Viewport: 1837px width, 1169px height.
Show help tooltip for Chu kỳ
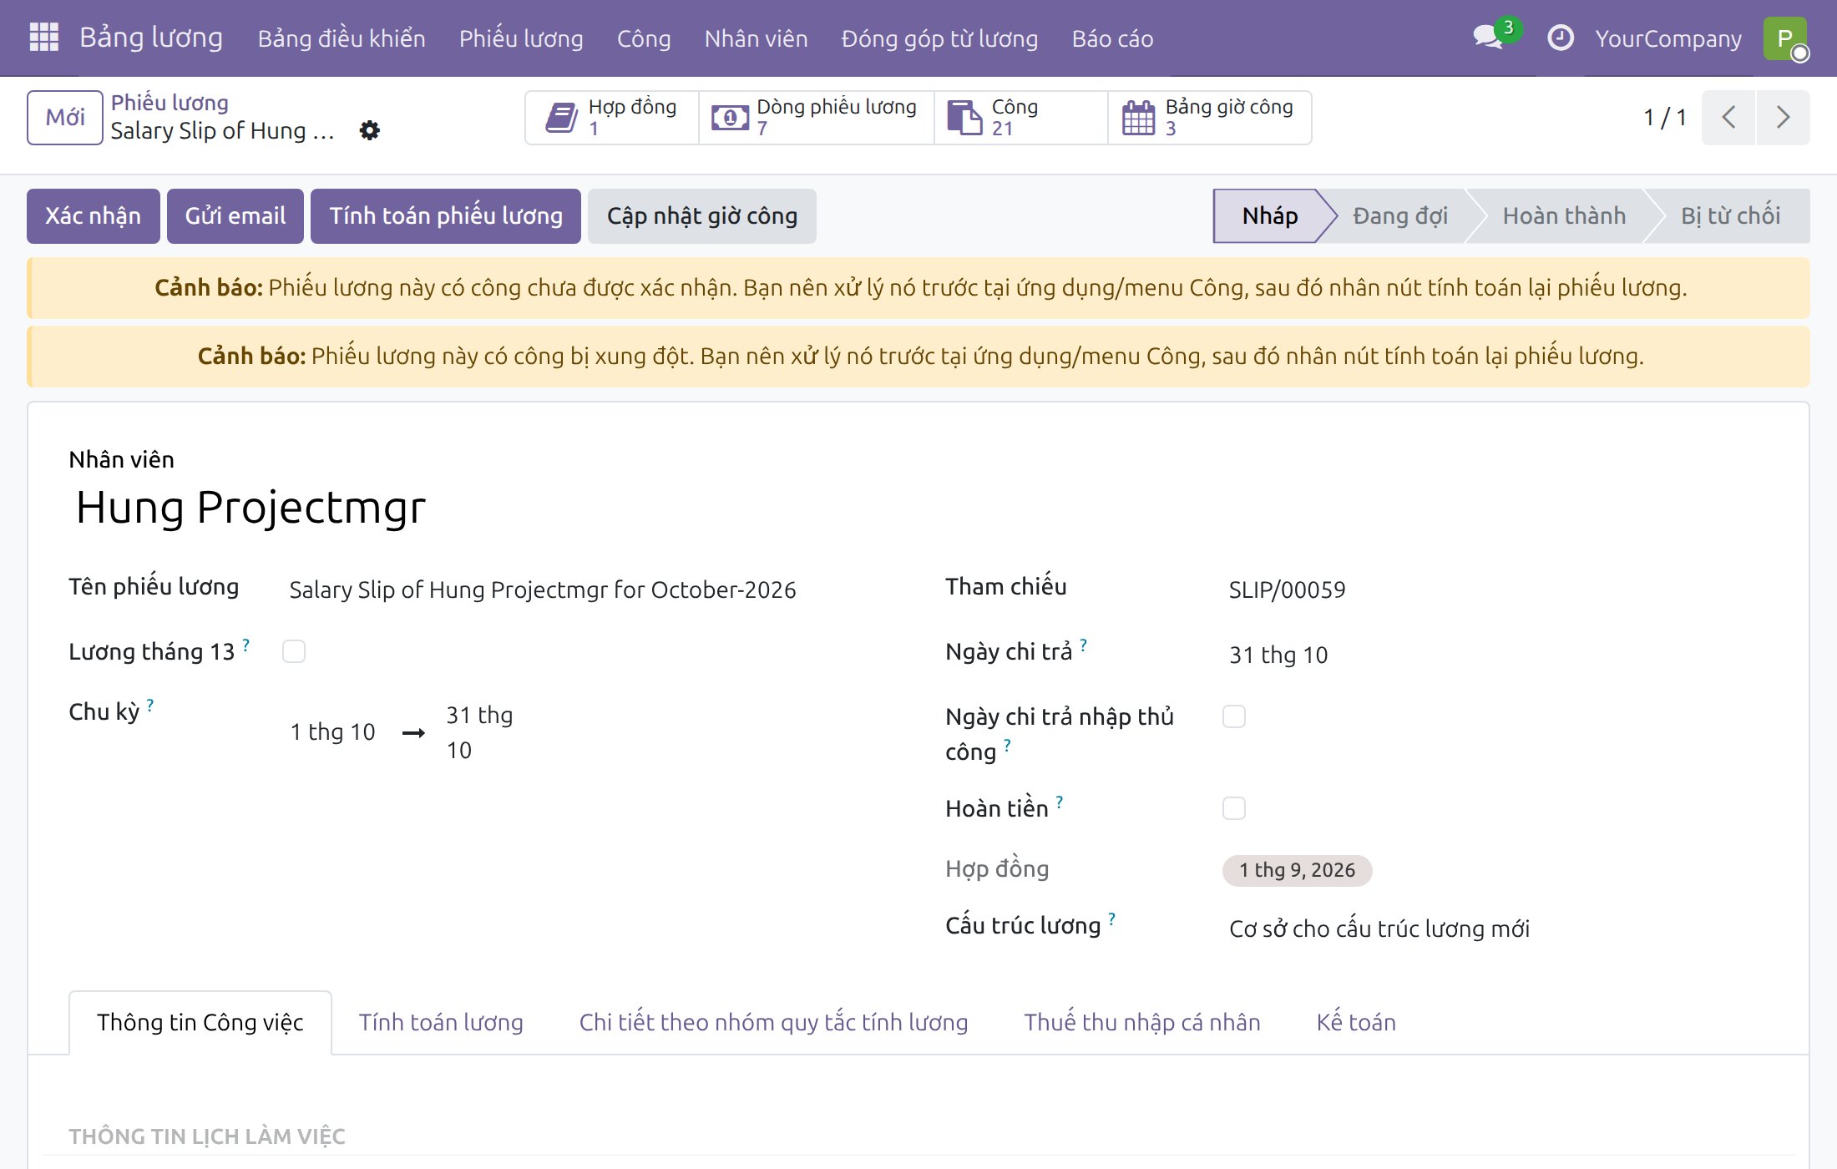(x=150, y=705)
